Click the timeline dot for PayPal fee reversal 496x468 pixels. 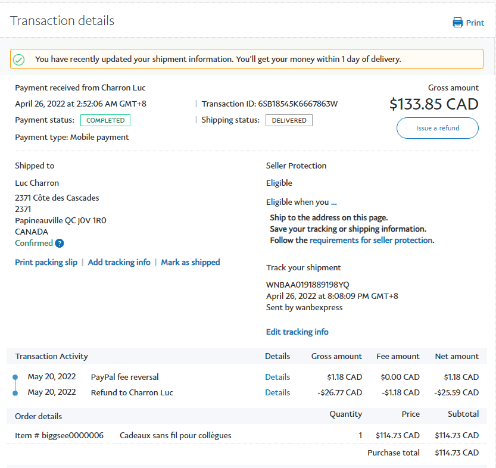pyautogui.click(x=15, y=377)
